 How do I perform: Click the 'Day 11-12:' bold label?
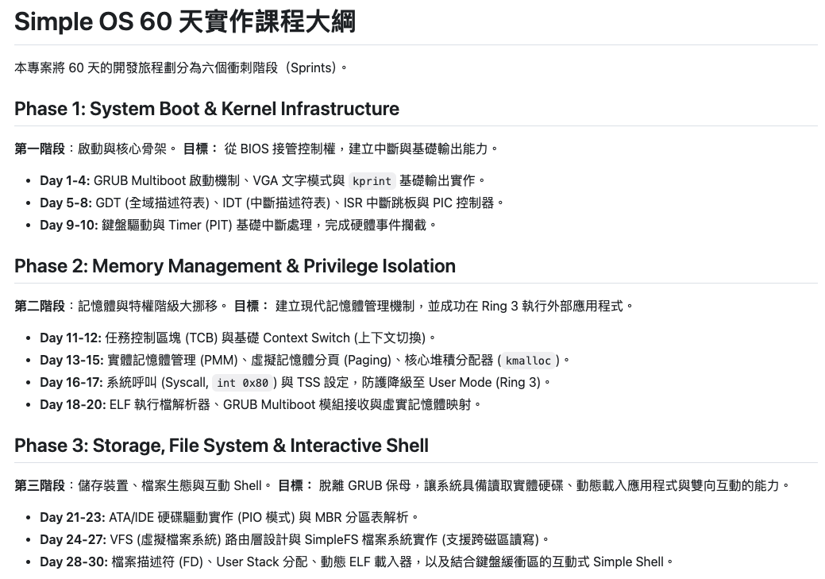tap(71, 338)
